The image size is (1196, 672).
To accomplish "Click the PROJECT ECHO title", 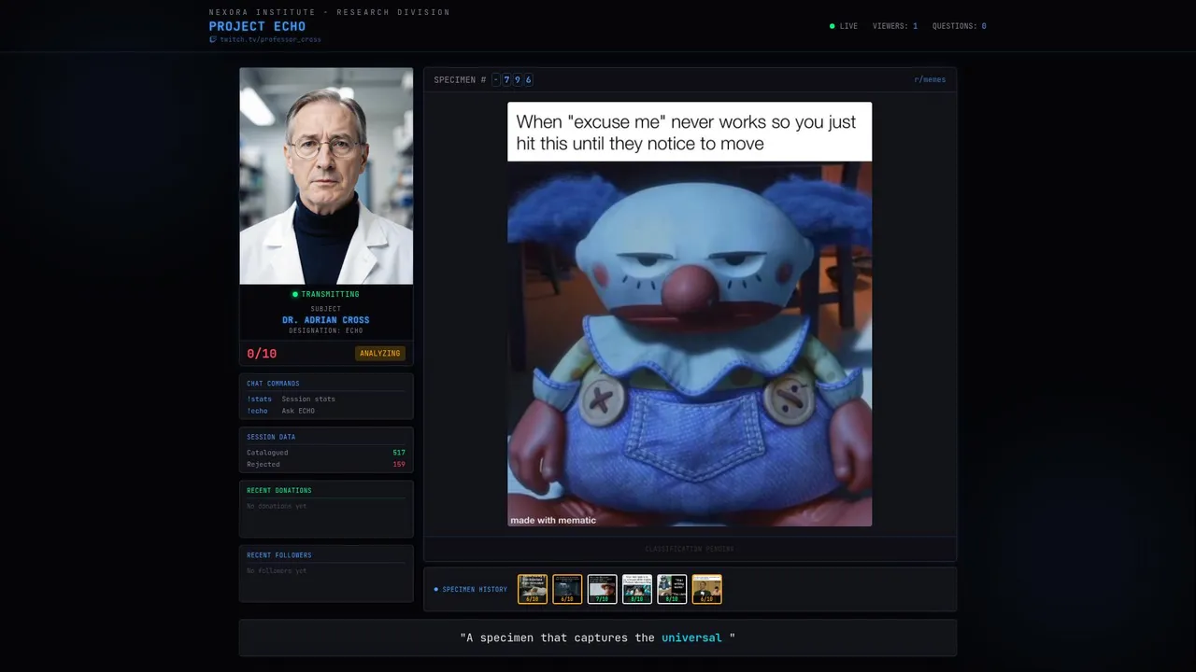I will tap(257, 26).
